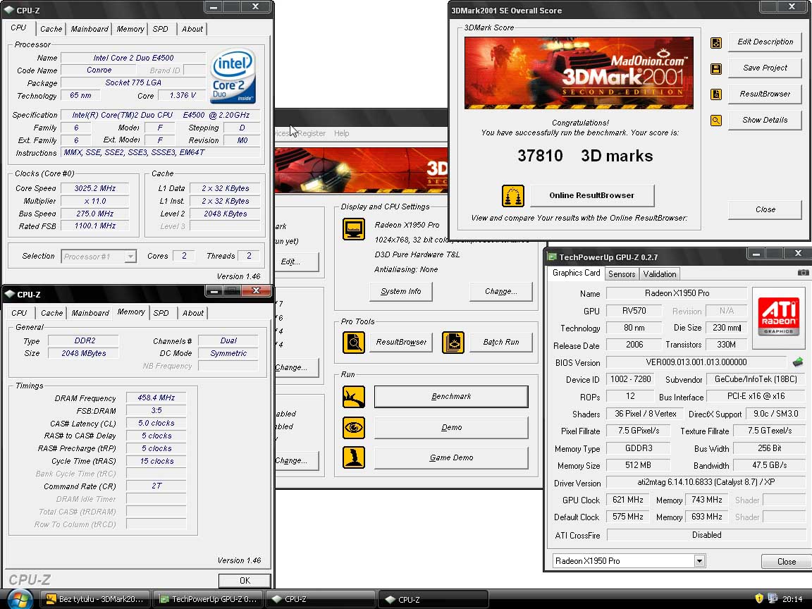Click the BIOS save chip icon in GPU-Z

[797, 362]
